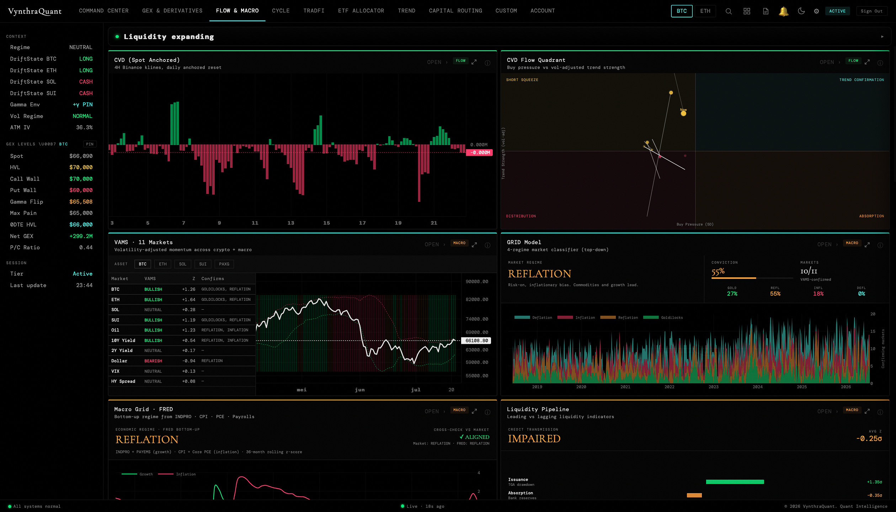The width and height of the screenshot is (896, 512).
Task: Open the notifications bell
Action: 783,11
